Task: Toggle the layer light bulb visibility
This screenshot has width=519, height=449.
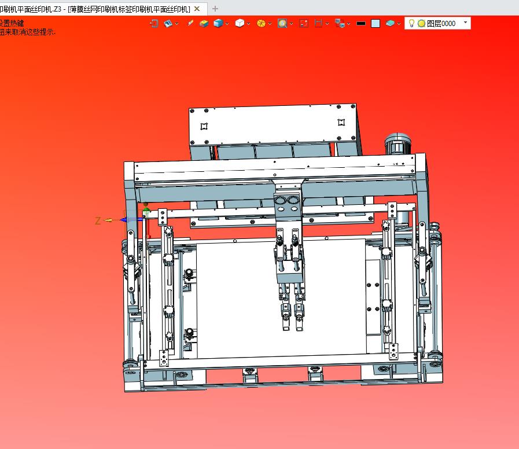Action: point(411,24)
